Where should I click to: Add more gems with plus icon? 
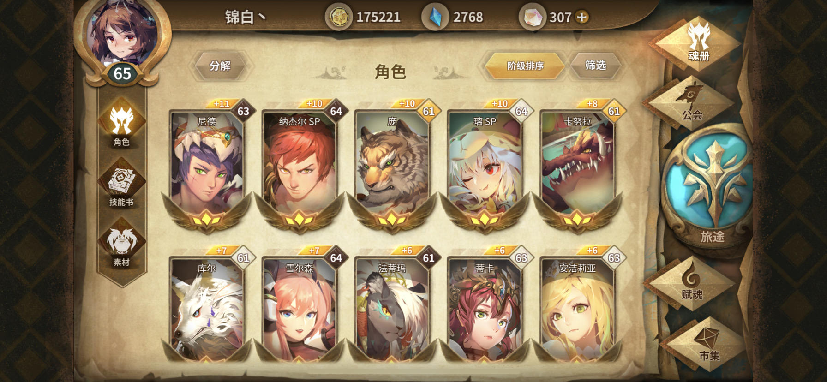tap(582, 17)
